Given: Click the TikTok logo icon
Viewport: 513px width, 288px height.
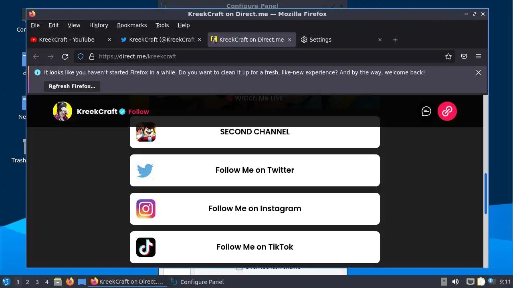Looking at the screenshot, I should click(146, 247).
